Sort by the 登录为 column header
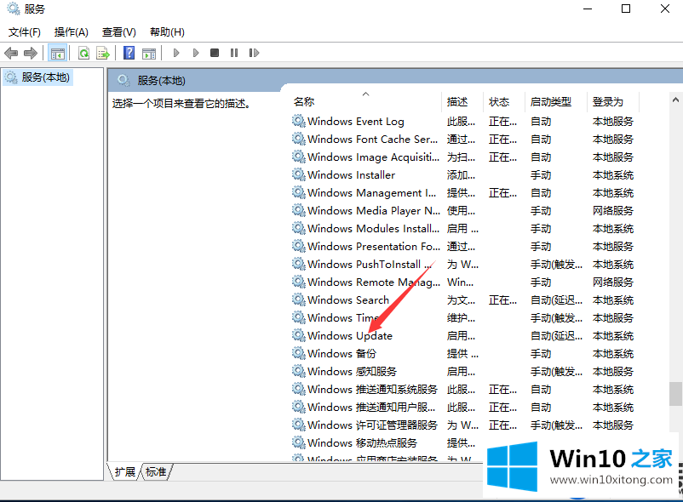 [x=608, y=102]
